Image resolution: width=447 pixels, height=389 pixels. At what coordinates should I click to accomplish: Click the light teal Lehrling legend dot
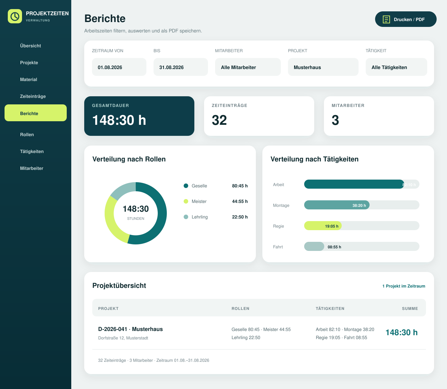186,217
